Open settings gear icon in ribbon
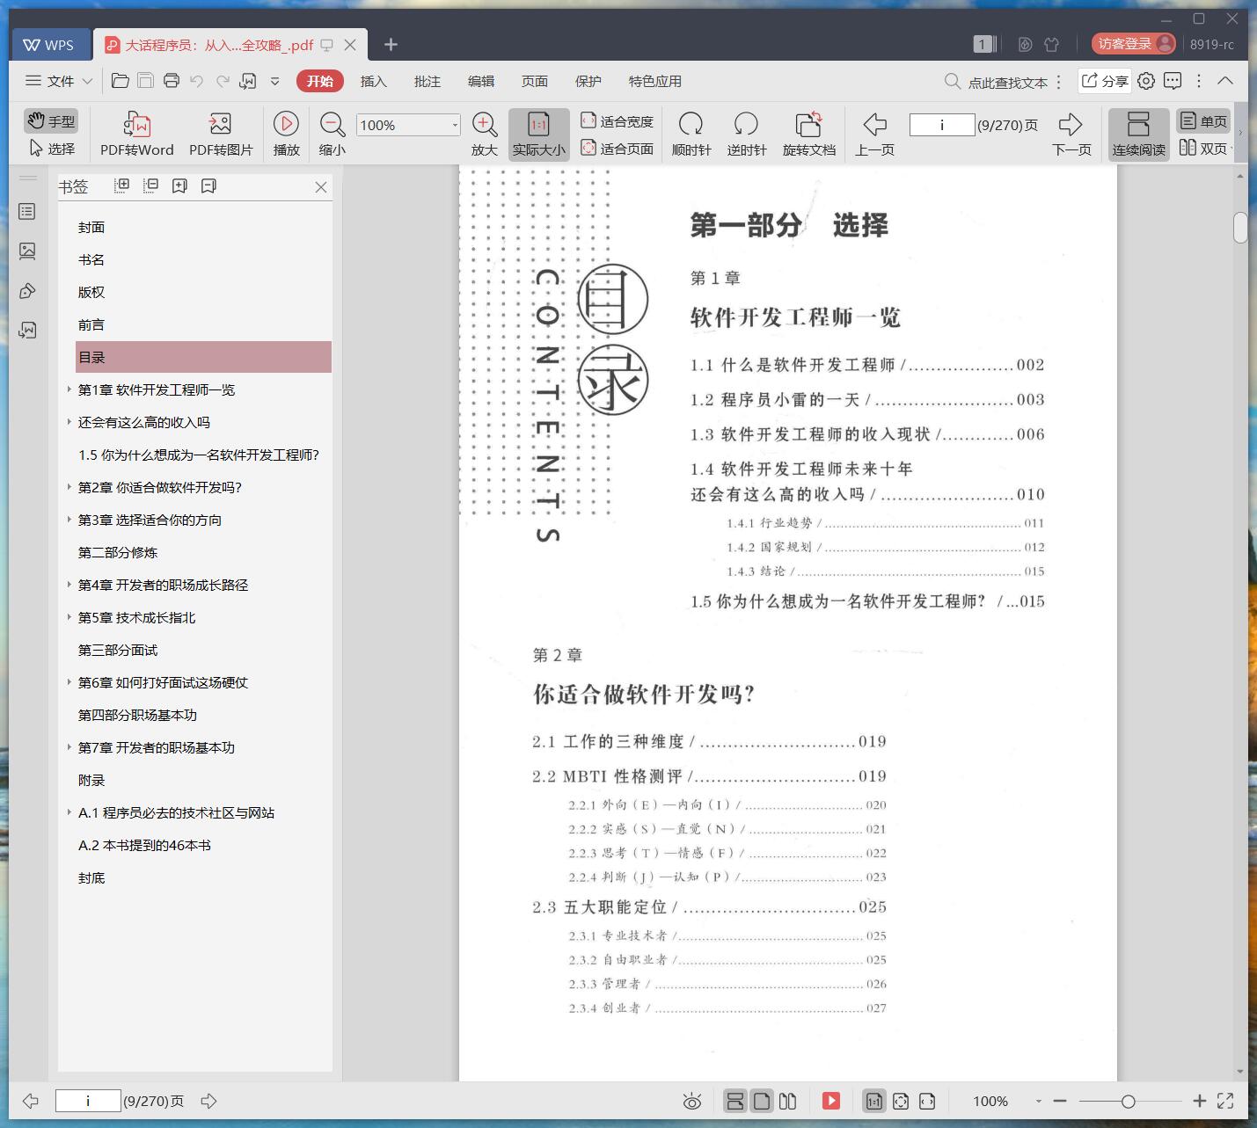 1146,81
